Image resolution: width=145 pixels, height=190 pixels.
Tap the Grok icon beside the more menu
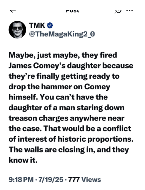coord(118,11)
